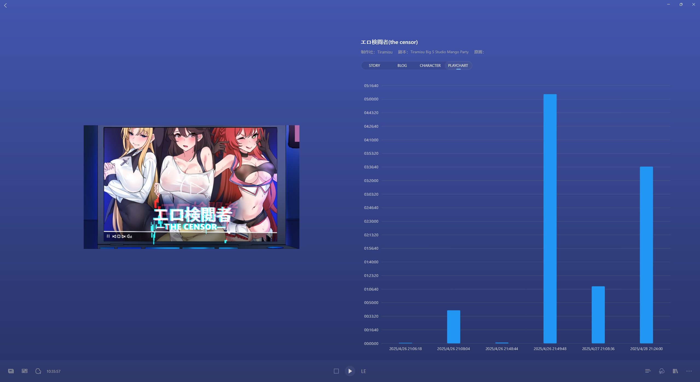Click the LE launch option
Viewport: 700px width, 382px height.
(364, 371)
